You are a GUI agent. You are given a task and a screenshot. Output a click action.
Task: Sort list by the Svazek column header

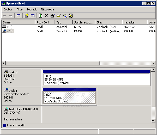tap(18, 22)
